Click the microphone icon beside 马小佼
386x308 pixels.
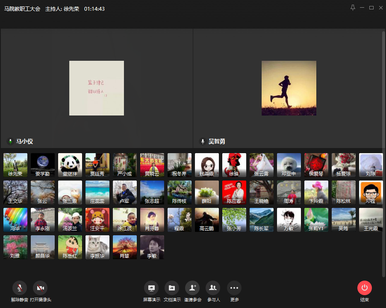click(10, 141)
